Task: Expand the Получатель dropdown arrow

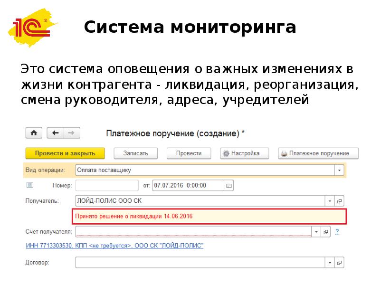Action: coord(330,200)
